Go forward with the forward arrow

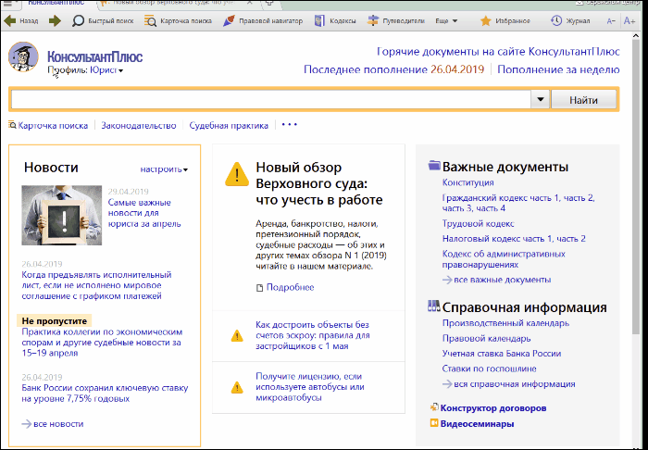pyautogui.click(x=55, y=20)
